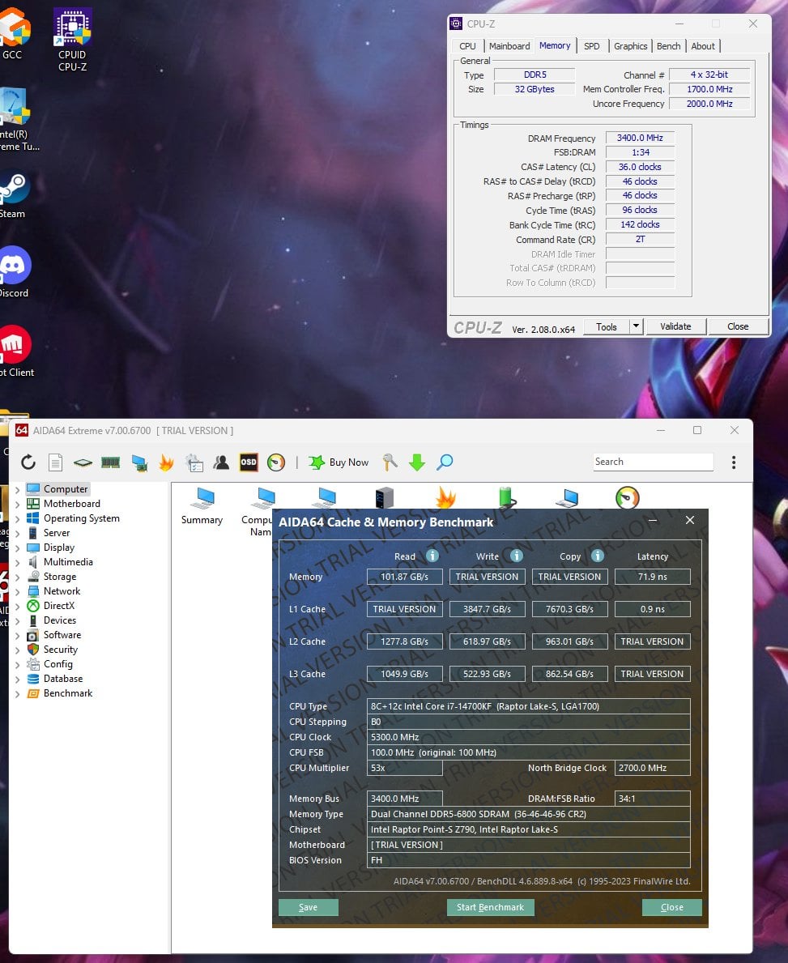
Task: Open the GCC desktop shortcut
Action: (14, 35)
